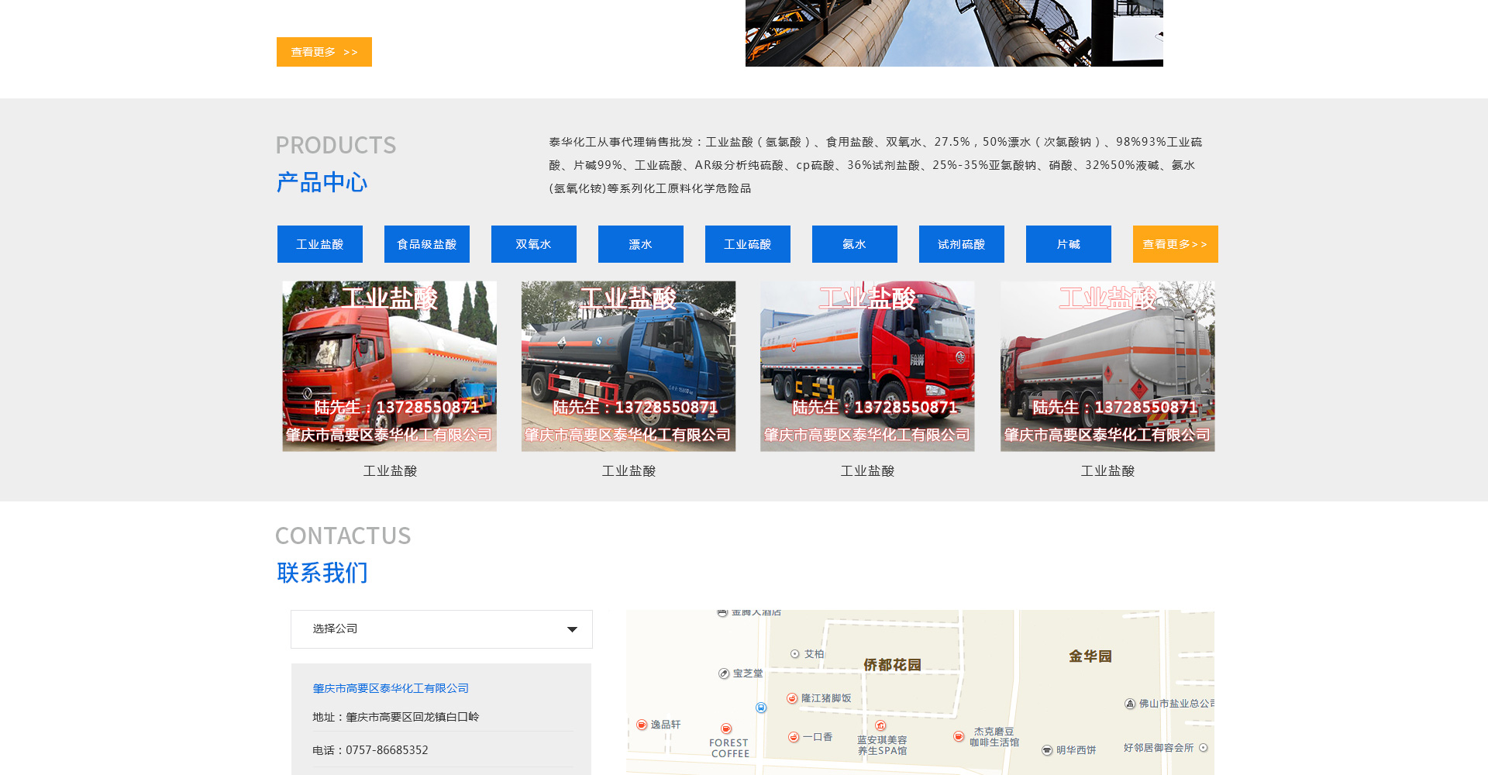Click the 逸品轩 map marker icon
The width and height of the screenshot is (1488, 775).
pos(642,725)
